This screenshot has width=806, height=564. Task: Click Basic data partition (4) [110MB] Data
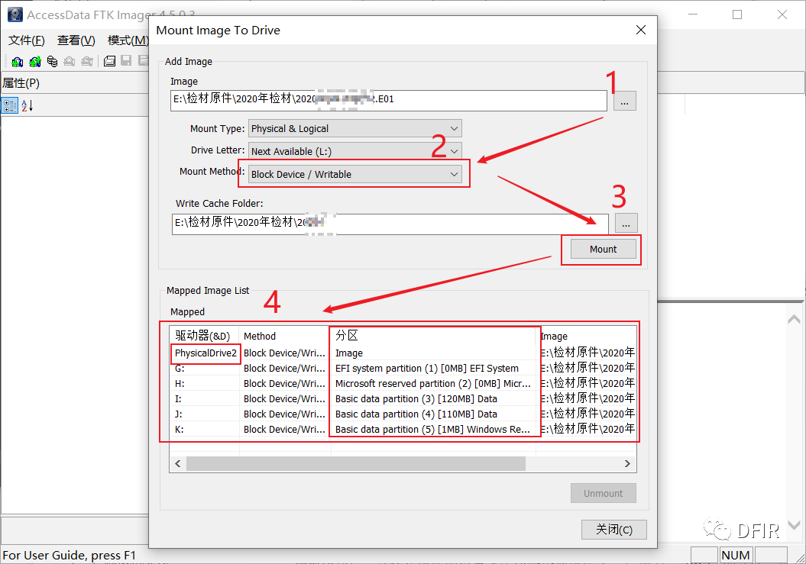click(x=416, y=414)
